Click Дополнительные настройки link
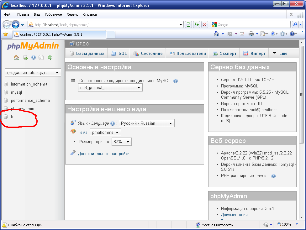The width and height of the screenshot is (306, 230). (104, 154)
